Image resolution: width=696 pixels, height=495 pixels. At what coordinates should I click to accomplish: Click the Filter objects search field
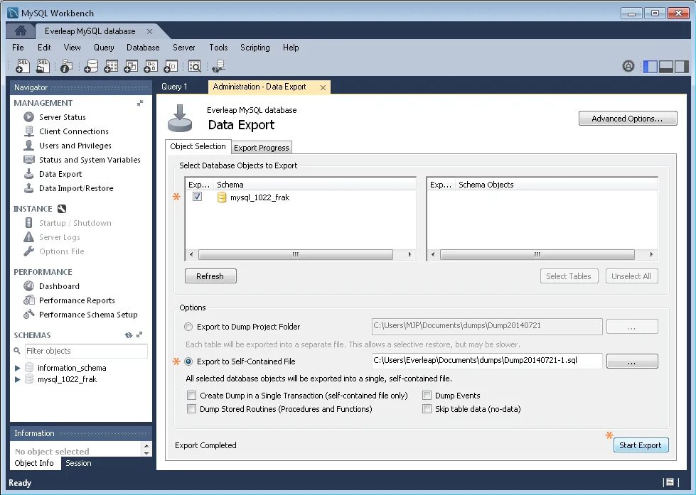click(x=86, y=351)
